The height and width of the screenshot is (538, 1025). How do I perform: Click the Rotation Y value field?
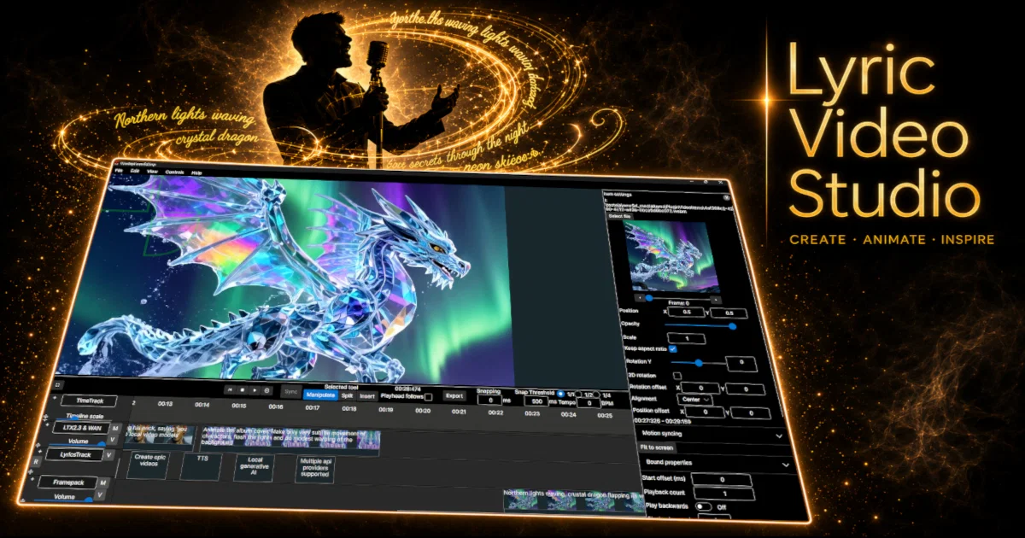point(741,363)
